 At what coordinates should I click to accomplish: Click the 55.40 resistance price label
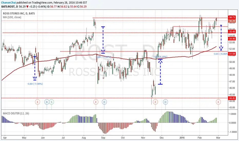tap(232, 32)
